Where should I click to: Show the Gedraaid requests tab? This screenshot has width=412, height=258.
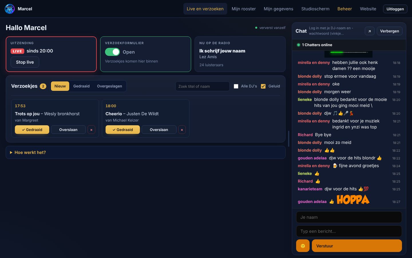click(x=81, y=86)
